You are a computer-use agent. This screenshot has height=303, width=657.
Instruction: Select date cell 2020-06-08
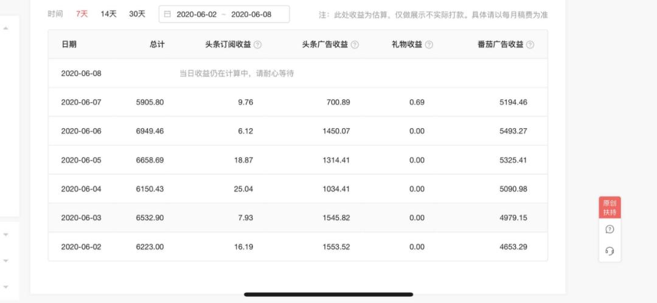coord(82,74)
